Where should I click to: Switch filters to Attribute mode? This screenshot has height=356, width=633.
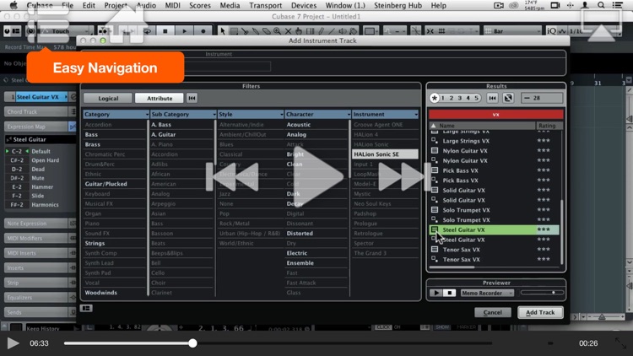coord(160,98)
